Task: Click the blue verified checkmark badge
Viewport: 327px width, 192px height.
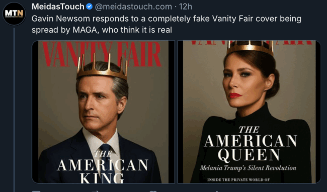Action: (x=89, y=7)
